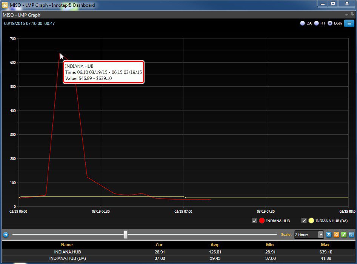Screen dimensions: 357x264
Task: Open the panel options dropdown arrow
Action: point(346,15)
